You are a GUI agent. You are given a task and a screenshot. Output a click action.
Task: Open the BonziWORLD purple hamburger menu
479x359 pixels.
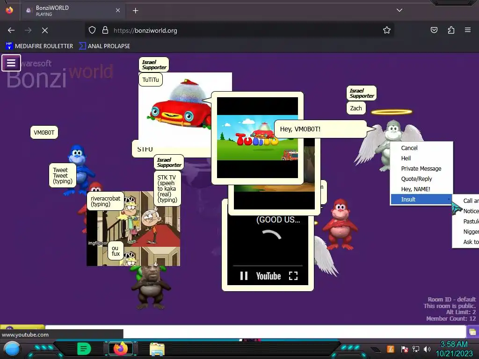pos(11,63)
